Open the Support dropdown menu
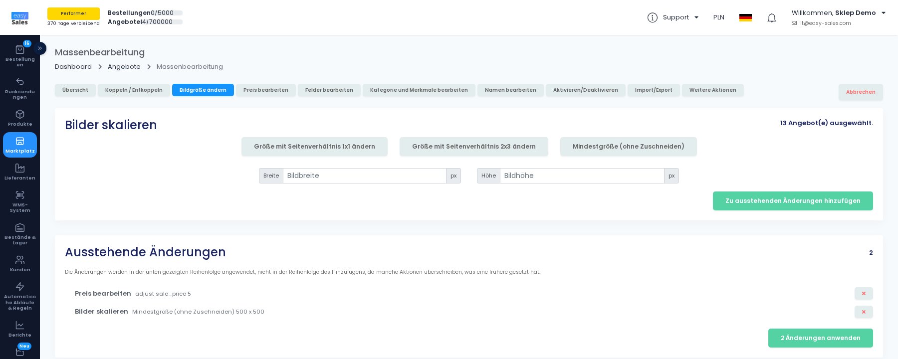Viewport: 898px width, 359px height. click(x=673, y=17)
